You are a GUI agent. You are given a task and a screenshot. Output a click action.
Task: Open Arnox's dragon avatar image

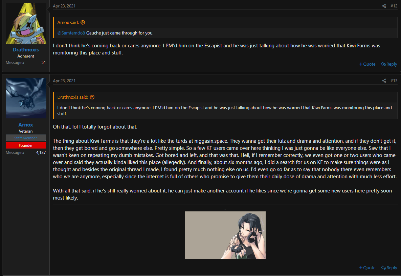[x=26, y=98]
